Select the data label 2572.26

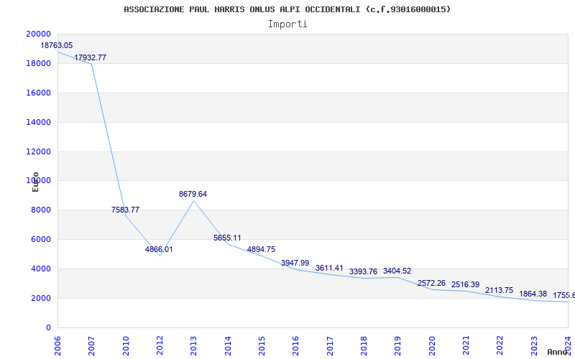pos(432,283)
